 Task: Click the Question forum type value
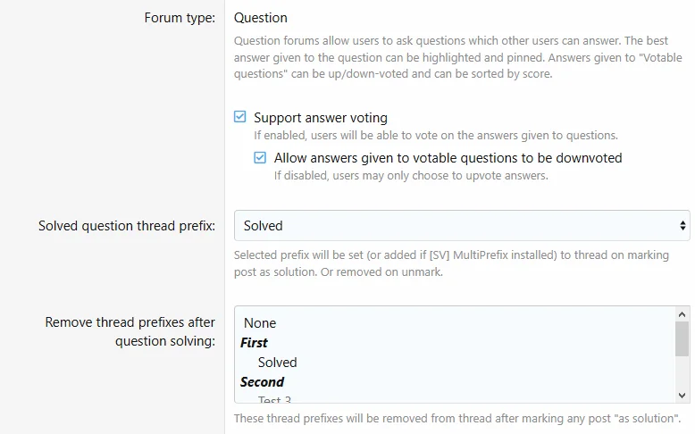pos(261,18)
